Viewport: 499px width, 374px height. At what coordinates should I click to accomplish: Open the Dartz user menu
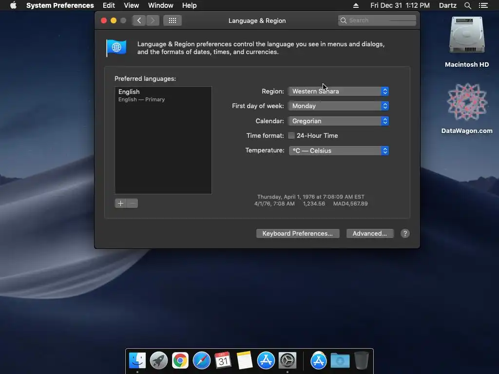pyautogui.click(x=448, y=5)
